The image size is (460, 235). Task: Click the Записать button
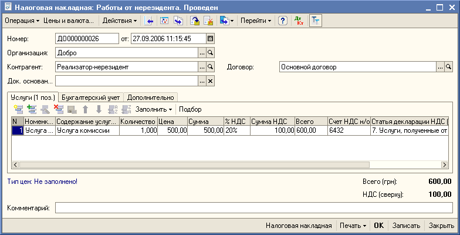[406, 226]
